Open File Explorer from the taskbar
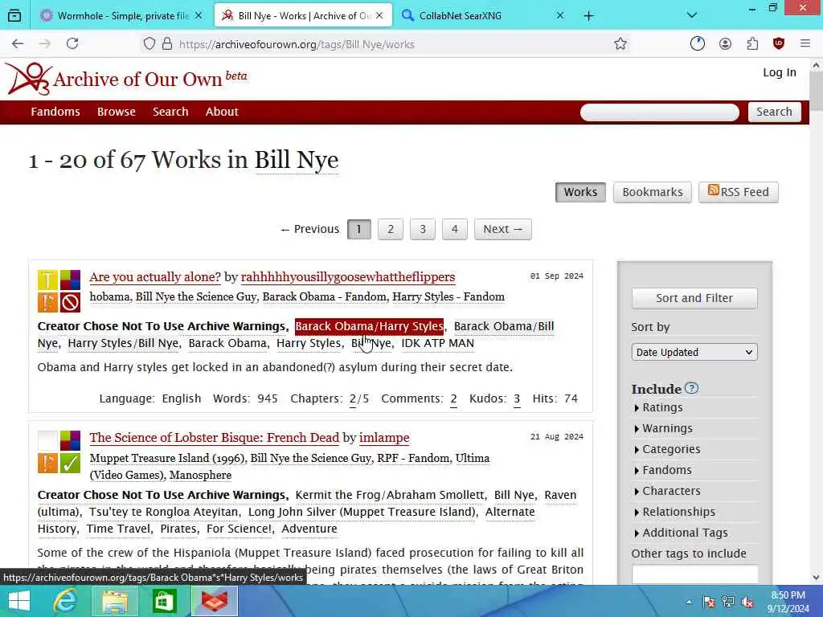The image size is (823, 617). click(x=114, y=601)
